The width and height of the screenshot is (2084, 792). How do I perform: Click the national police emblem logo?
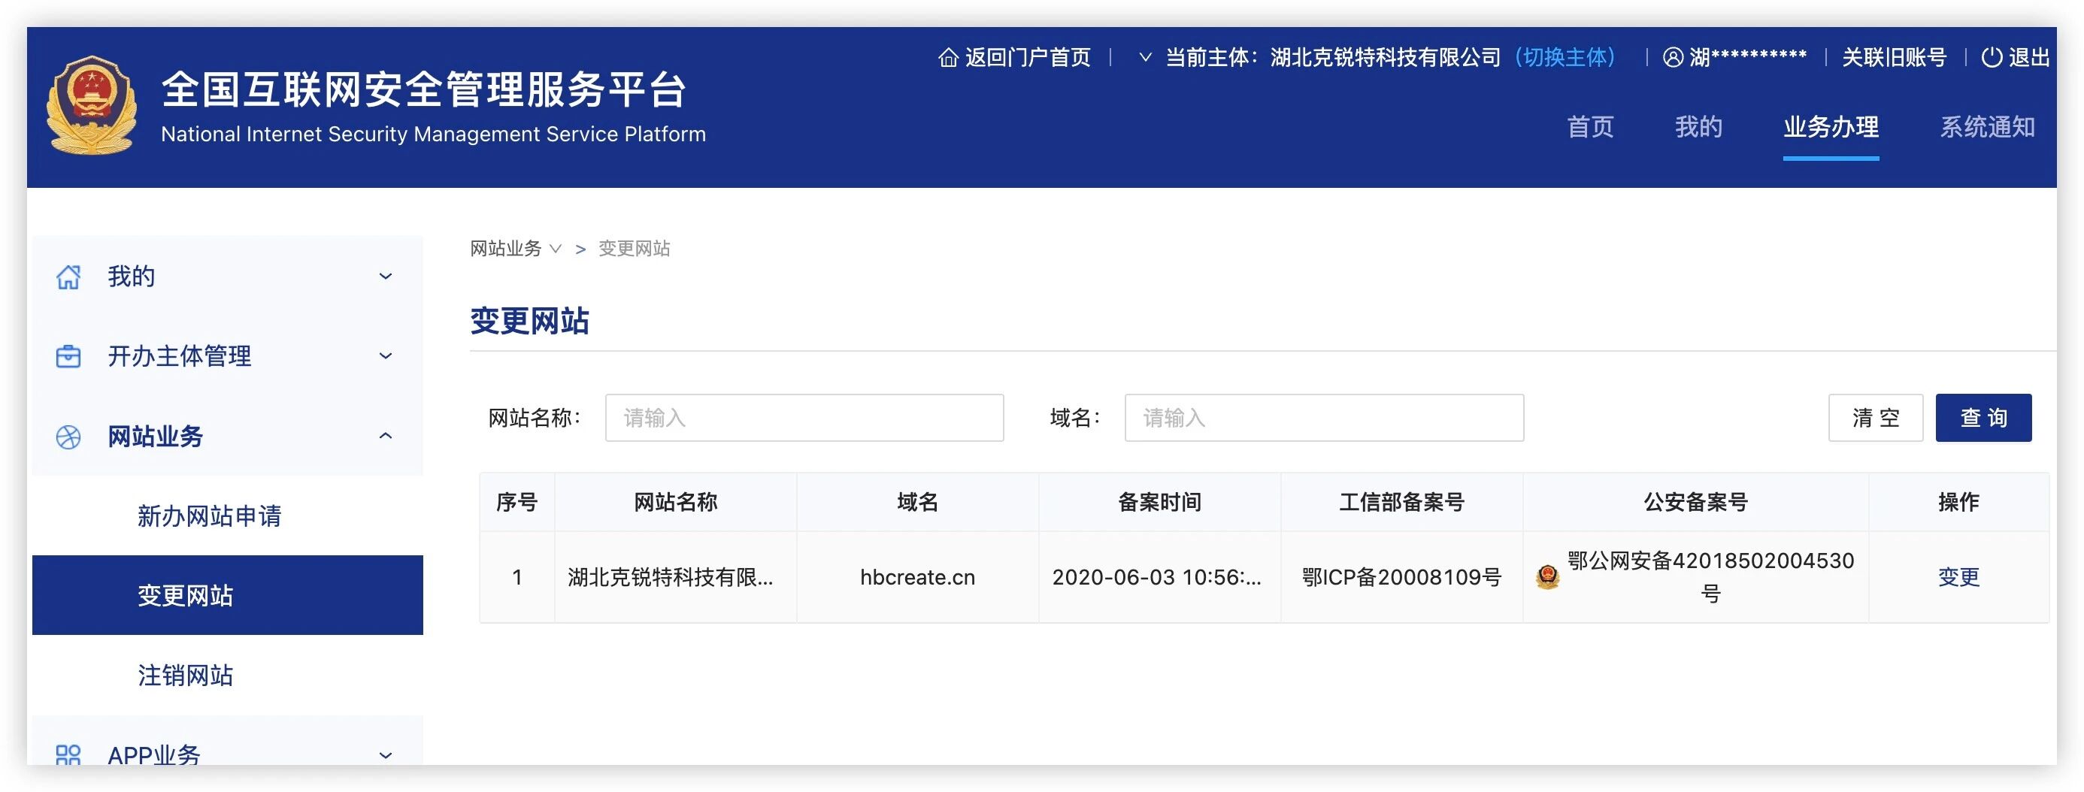pos(92,105)
